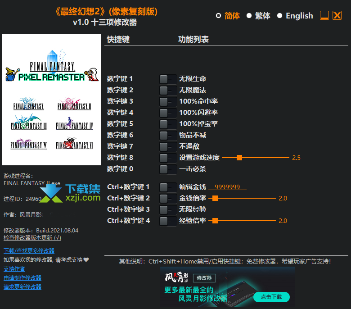Click the first Final Fantasy logo in cover
The height and width of the screenshot is (309, 351).
tap(28, 104)
